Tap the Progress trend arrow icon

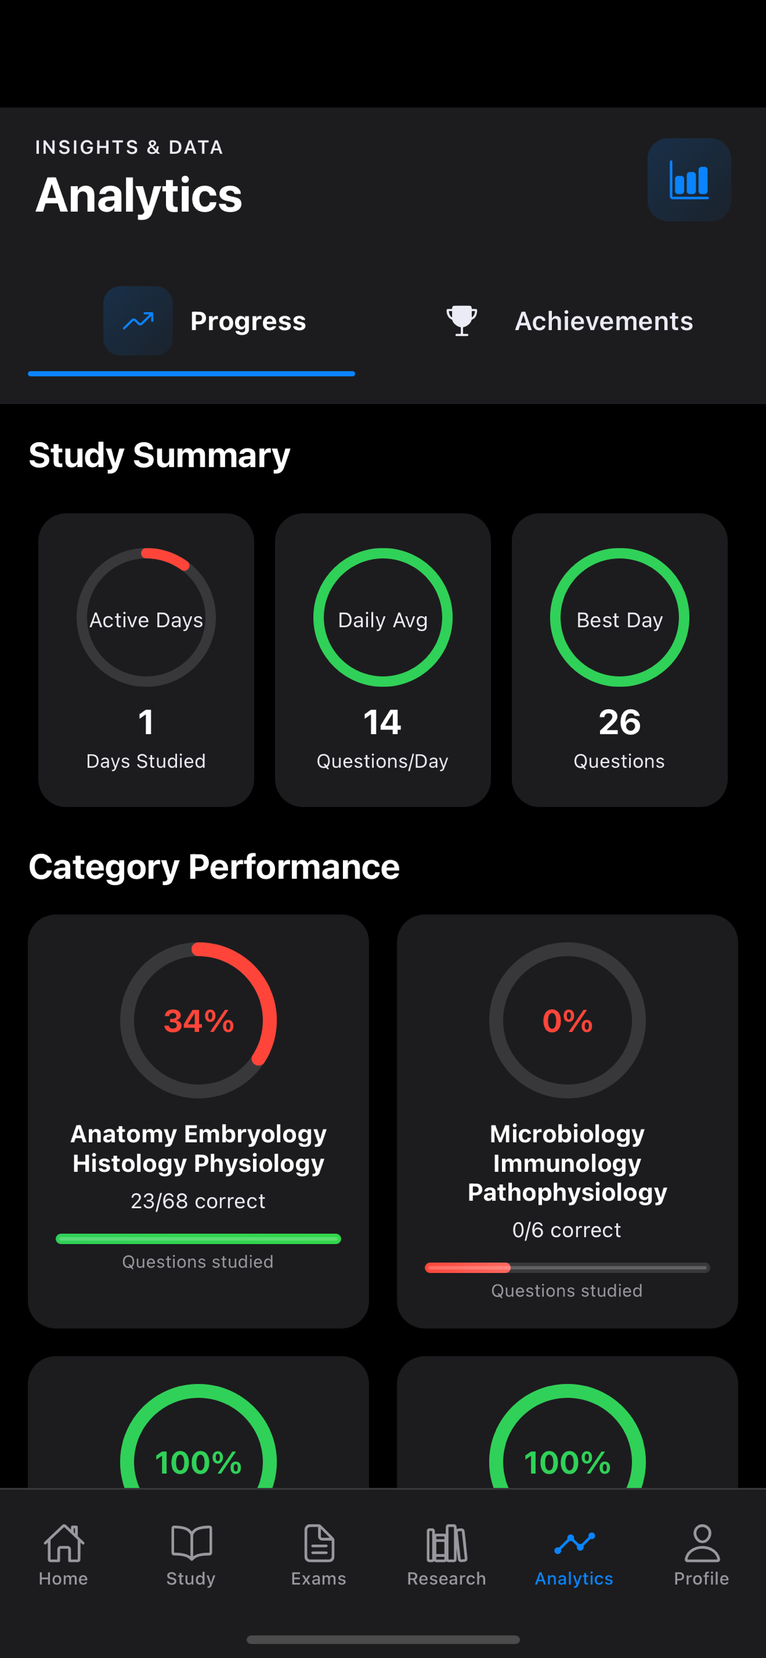click(x=138, y=321)
